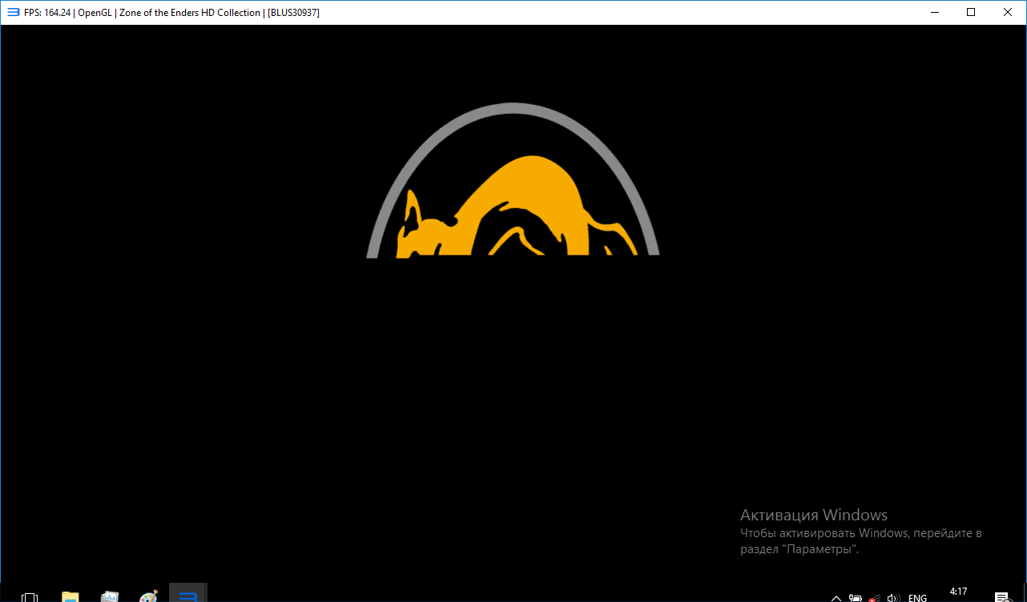Open File Explorer from the taskbar
Screen dimensions: 1027x602
pos(70,596)
